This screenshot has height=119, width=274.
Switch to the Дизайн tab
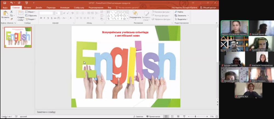(x=39, y=8)
